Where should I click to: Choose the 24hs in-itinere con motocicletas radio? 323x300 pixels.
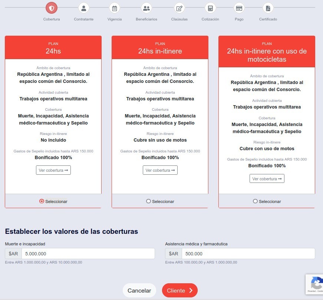255,201
